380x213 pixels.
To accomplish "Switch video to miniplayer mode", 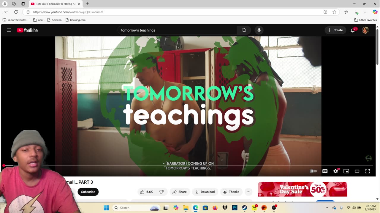I will pos(346,171).
